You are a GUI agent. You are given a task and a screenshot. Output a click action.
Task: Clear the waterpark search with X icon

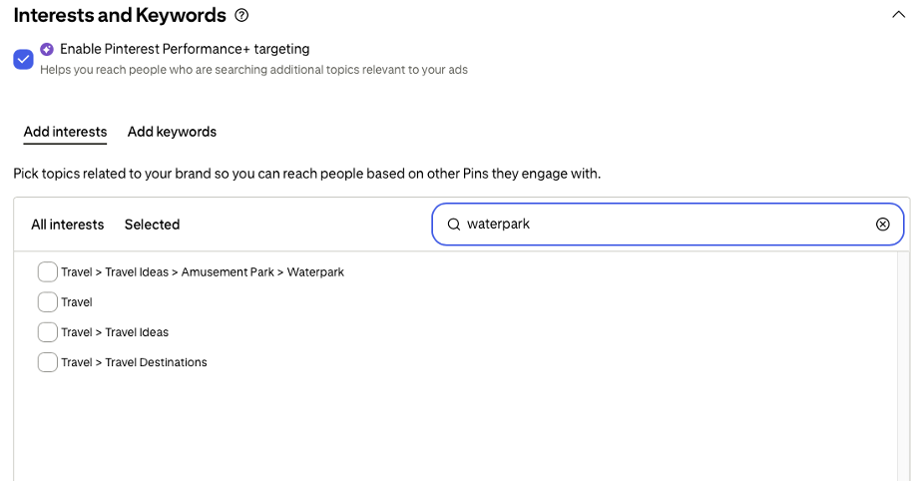(x=882, y=224)
